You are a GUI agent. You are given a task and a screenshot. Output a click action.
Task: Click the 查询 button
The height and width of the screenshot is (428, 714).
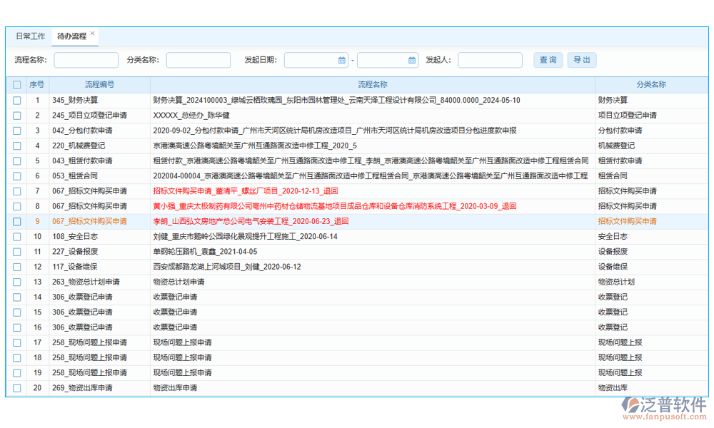click(x=548, y=61)
